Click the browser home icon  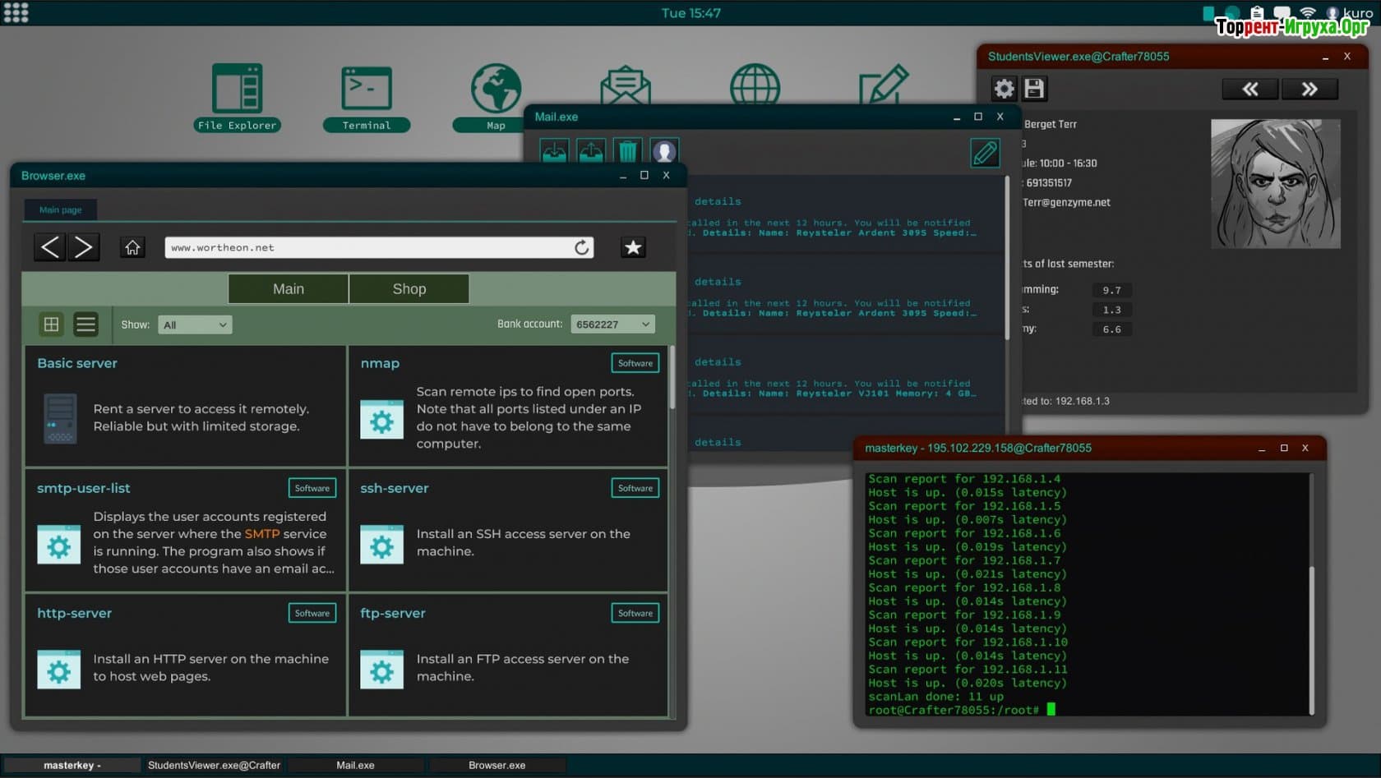coord(132,247)
